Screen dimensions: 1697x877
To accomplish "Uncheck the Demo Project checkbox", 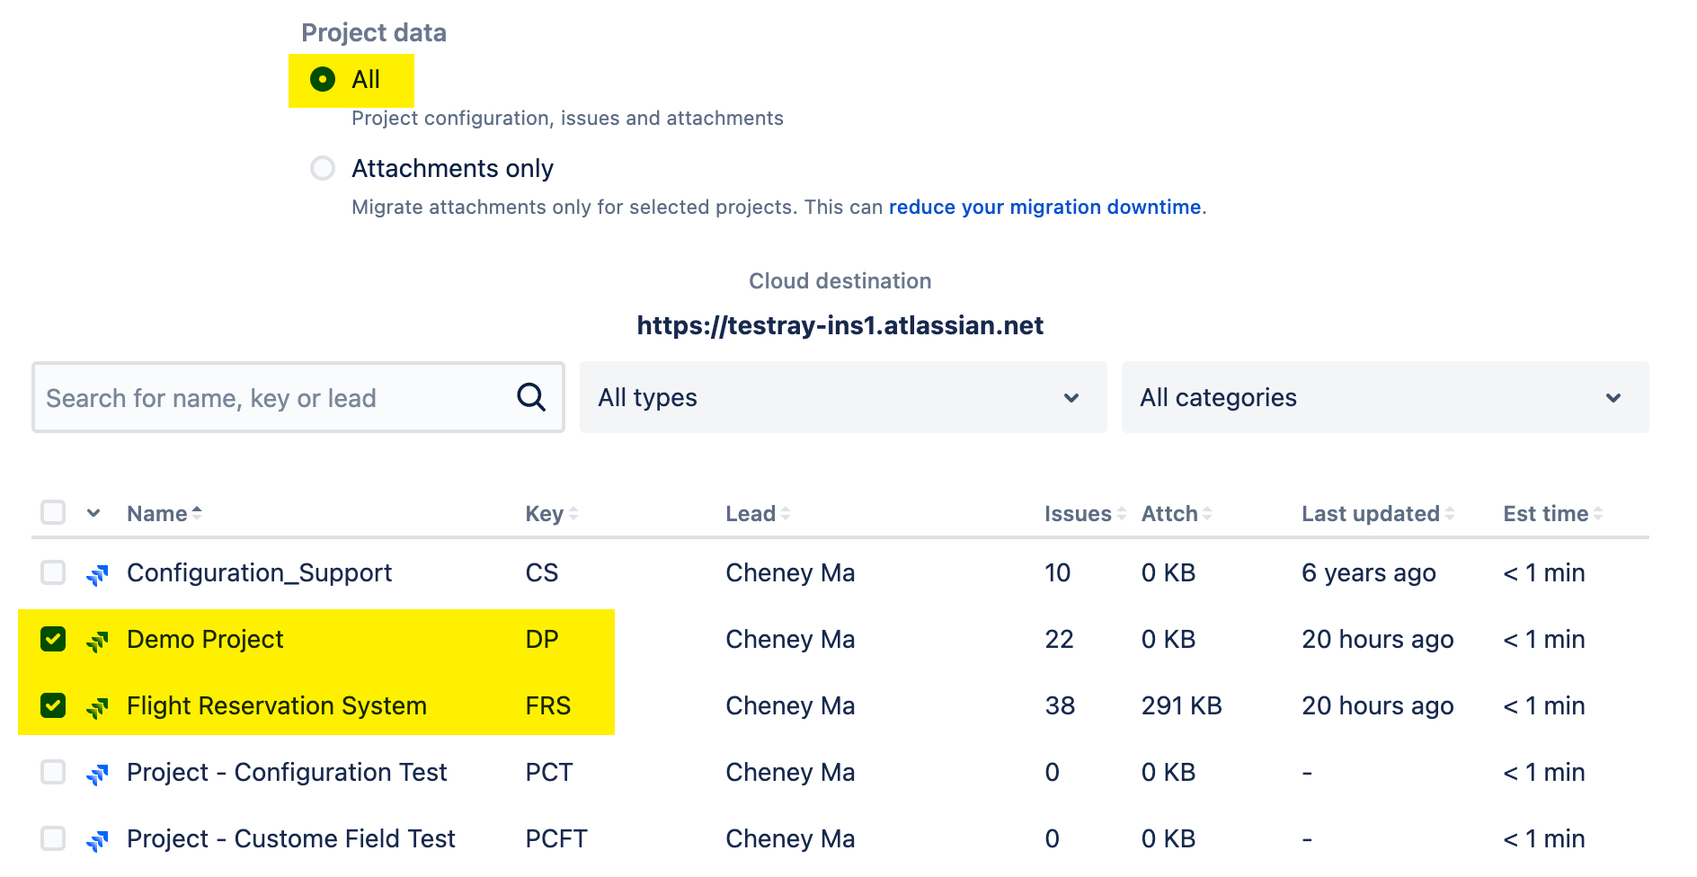I will pyautogui.click(x=53, y=639).
